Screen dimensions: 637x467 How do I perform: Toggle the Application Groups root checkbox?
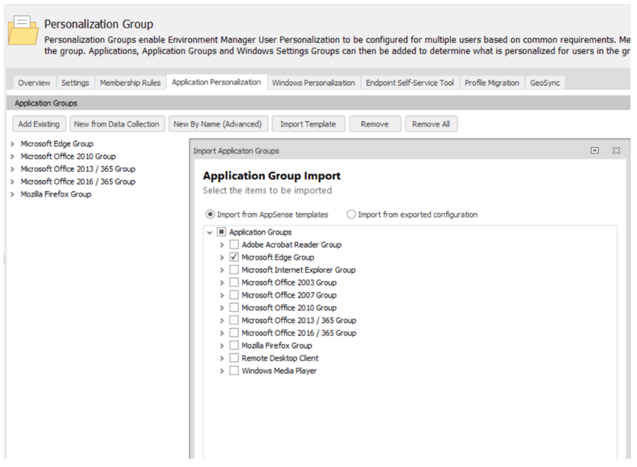pyautogui.click(x=221, y=232)
